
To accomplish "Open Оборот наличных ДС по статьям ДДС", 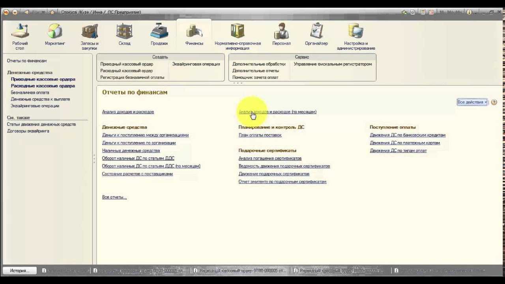I will pos(138,158).
